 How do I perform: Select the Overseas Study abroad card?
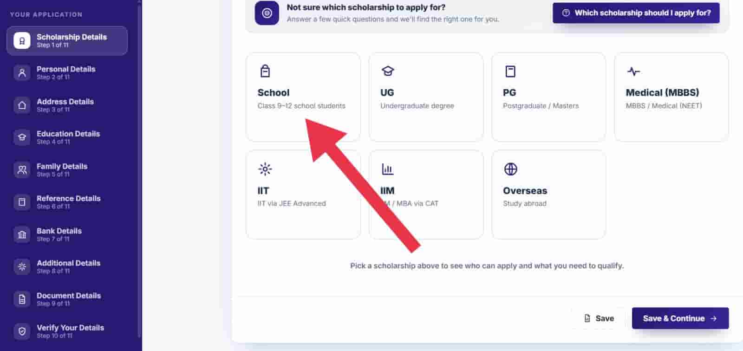click(548, 195)
